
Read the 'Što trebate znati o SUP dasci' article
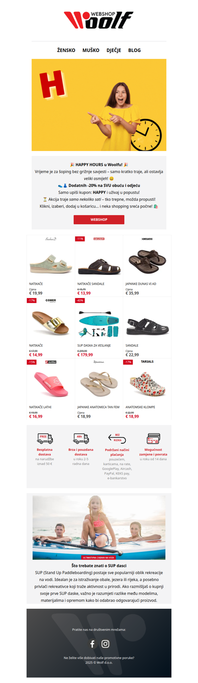pos(99,565)
